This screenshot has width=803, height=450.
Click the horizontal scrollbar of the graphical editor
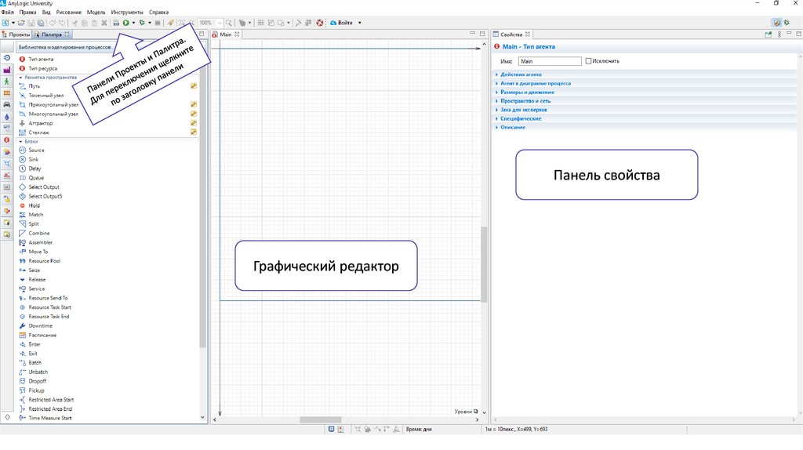(320, 420)
